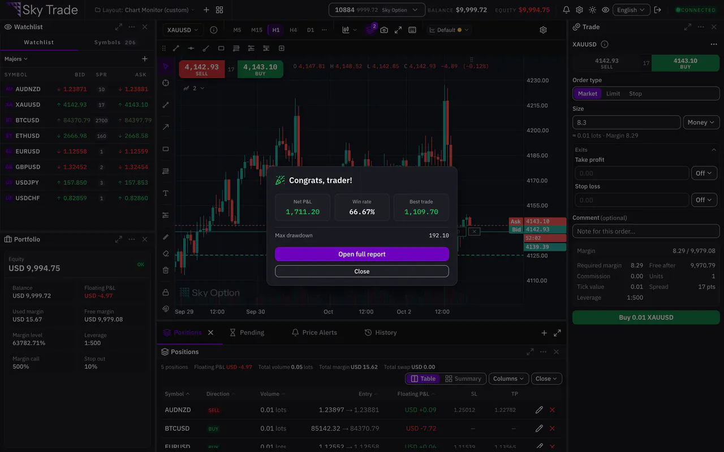Screen dimensions: 724x452
Task: Open the indicators layers icon with badge 2
Action: pos(370,29)
